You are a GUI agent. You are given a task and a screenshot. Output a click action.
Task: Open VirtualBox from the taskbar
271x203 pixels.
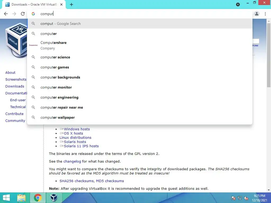point(54,198)
